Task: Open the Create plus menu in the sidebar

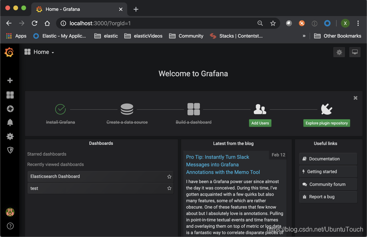Action: pyautogui.click(x=10, y=81)
